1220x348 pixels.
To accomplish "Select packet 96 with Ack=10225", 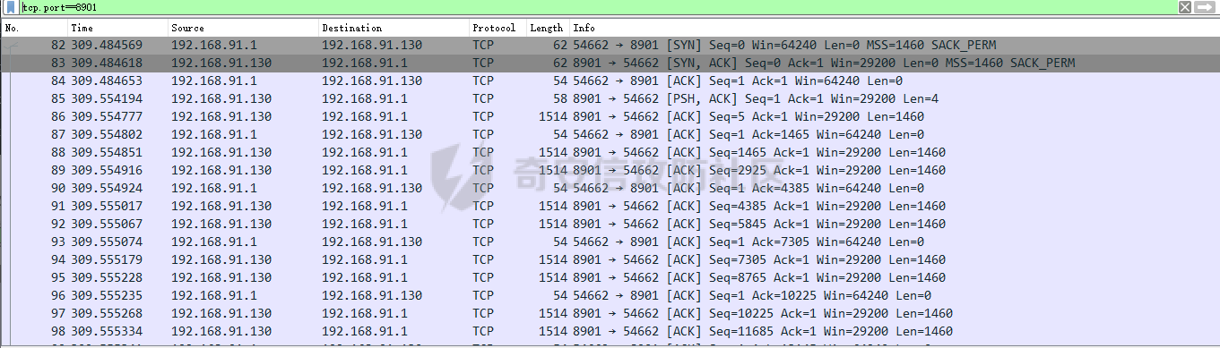I will (610, 295).
